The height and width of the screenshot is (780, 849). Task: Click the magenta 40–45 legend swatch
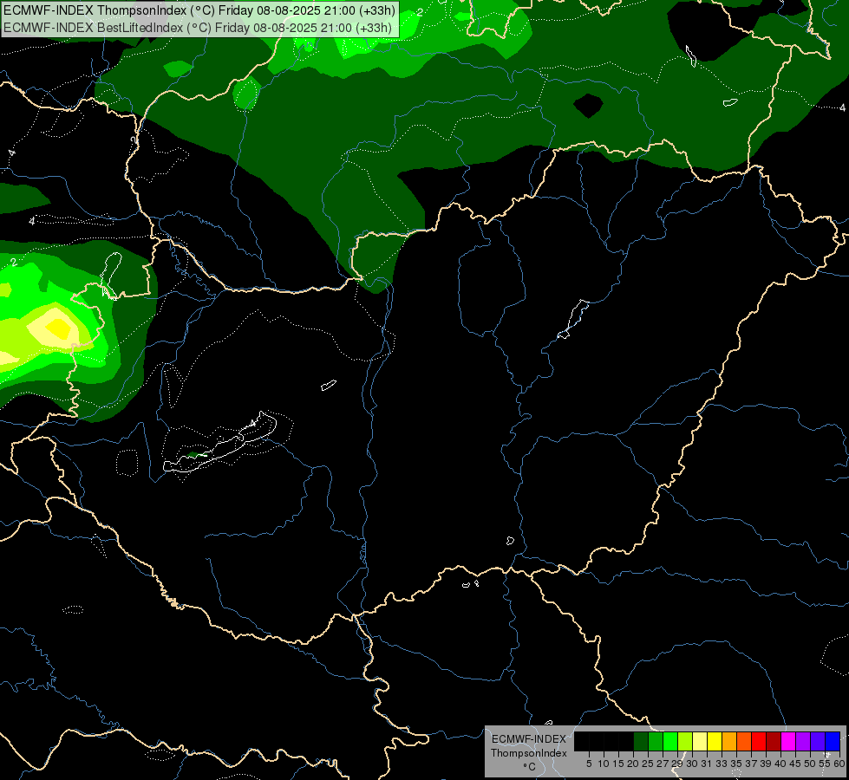788,741
